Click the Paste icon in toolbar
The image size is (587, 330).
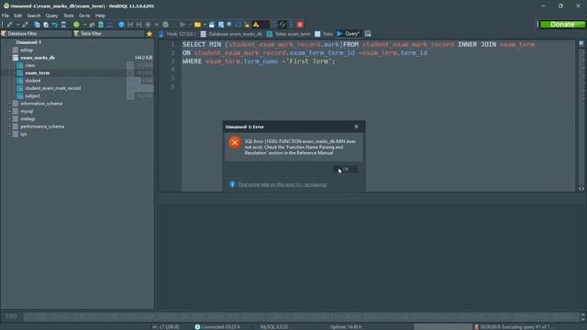46,25
